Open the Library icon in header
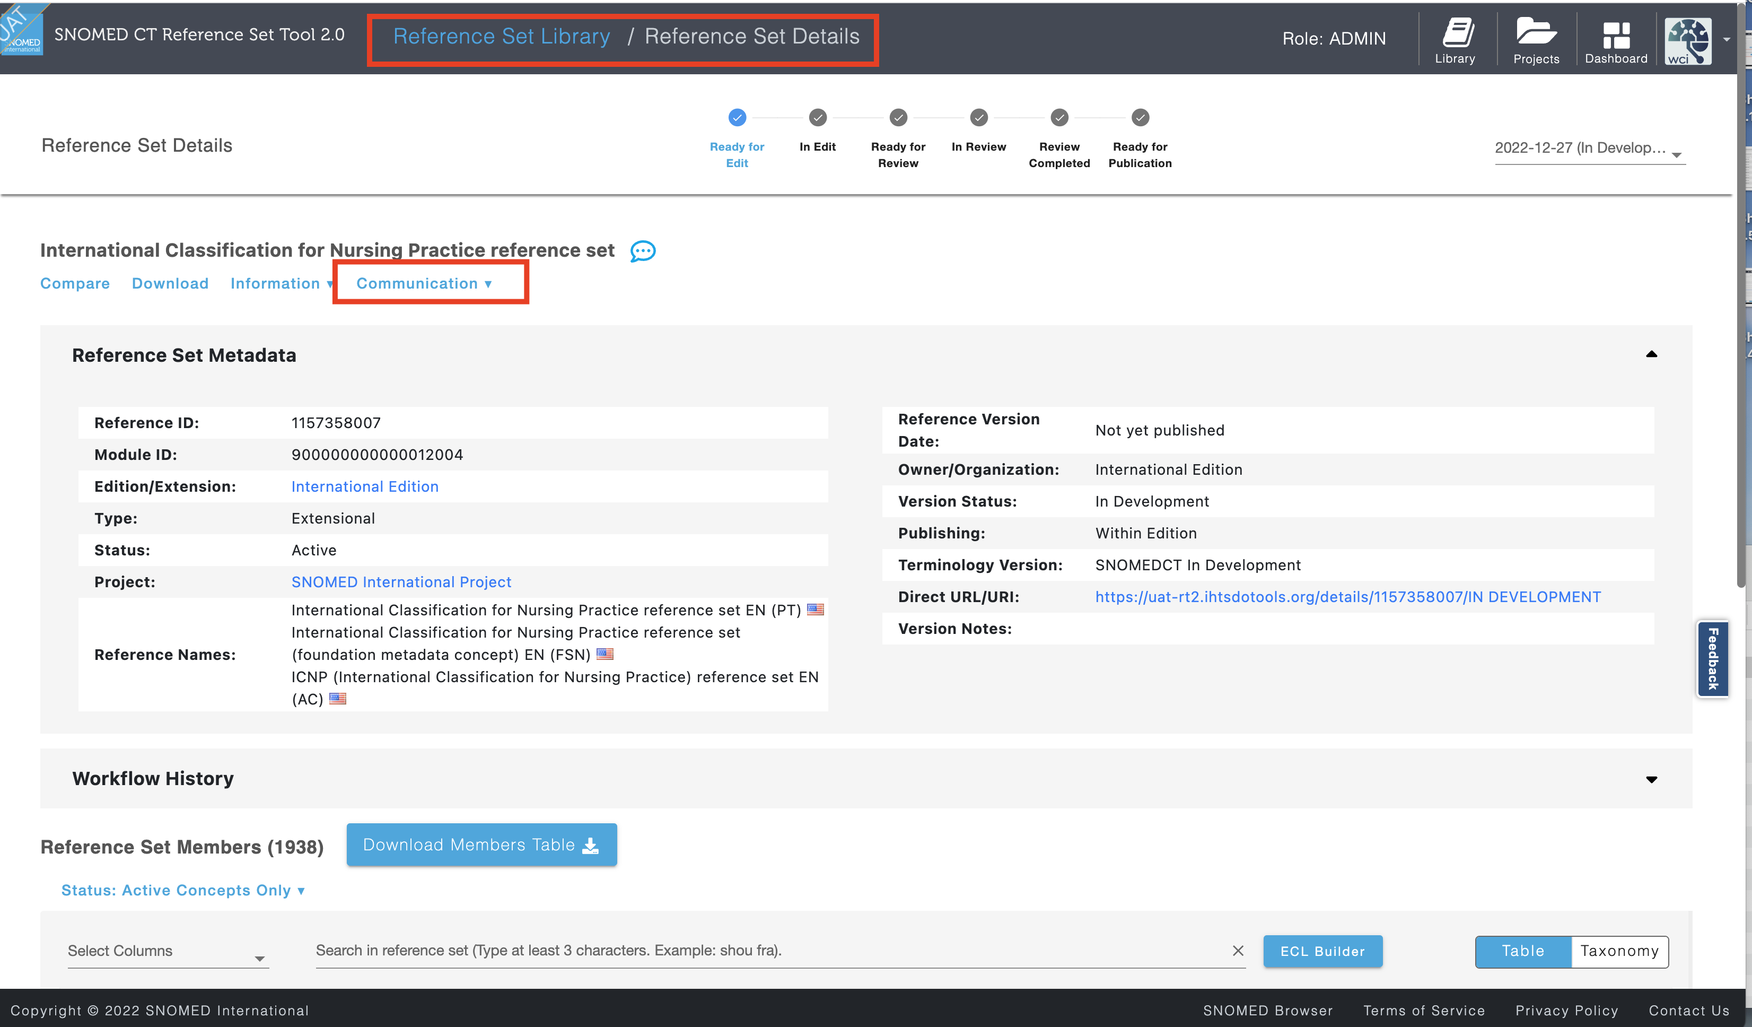This screenshot has height=1027, width=1752. pyautogui.click(x=1455, y=41)
